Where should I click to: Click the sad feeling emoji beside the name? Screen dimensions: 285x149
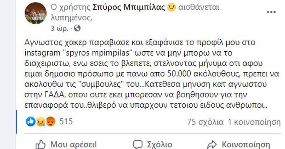(172, 8)
